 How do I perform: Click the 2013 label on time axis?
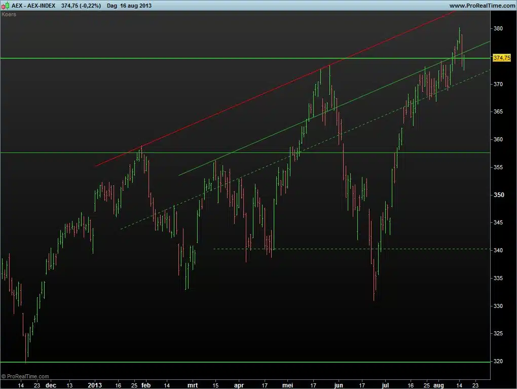[x=96, y=385]
